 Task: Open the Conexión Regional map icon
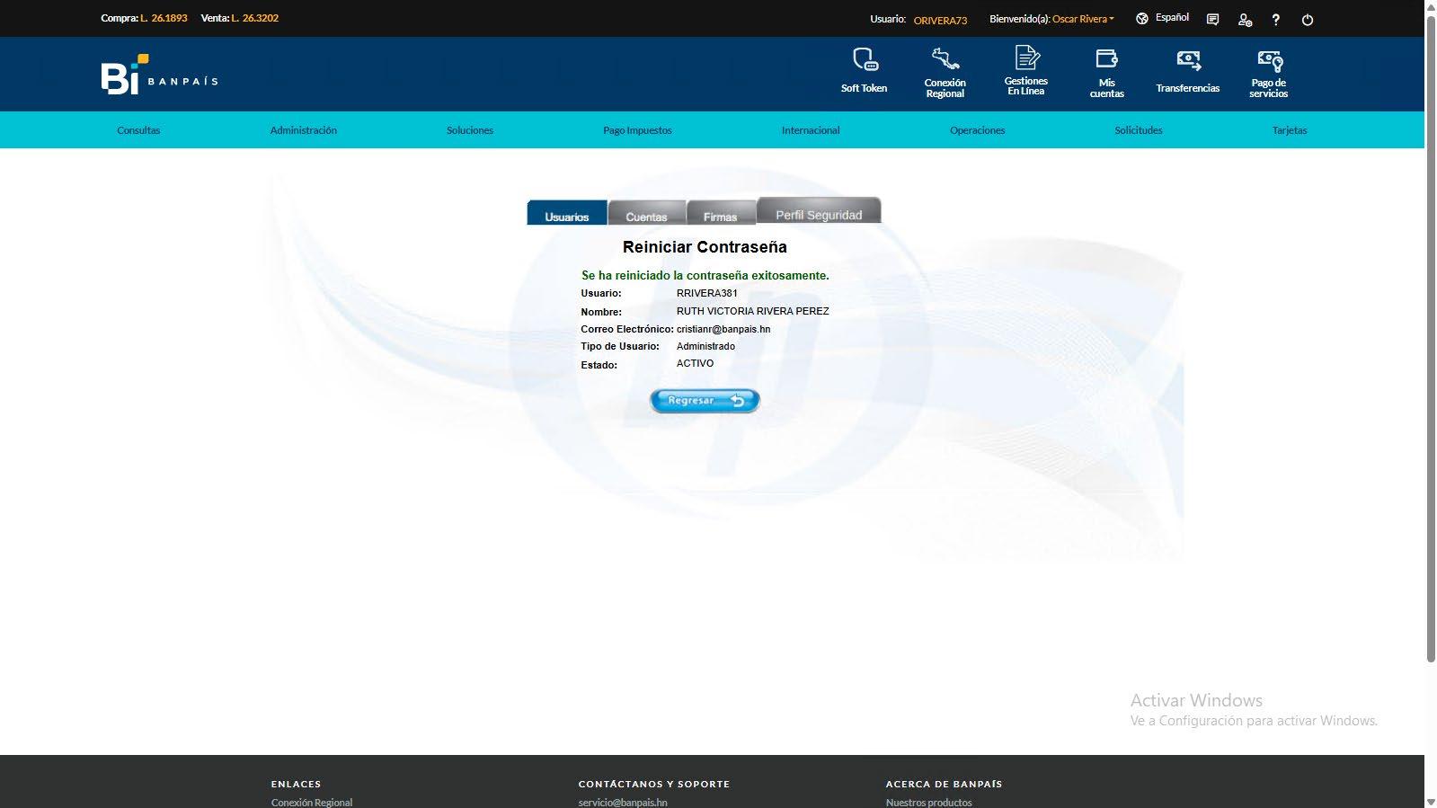click(x=945, y=58)
